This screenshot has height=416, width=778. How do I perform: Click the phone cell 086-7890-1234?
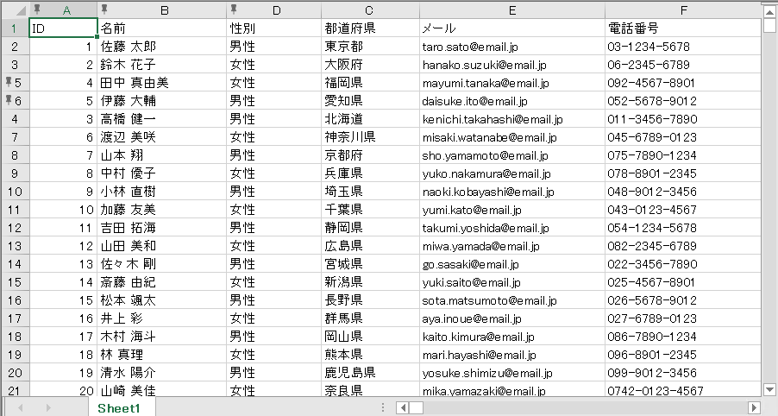[683, 336]
